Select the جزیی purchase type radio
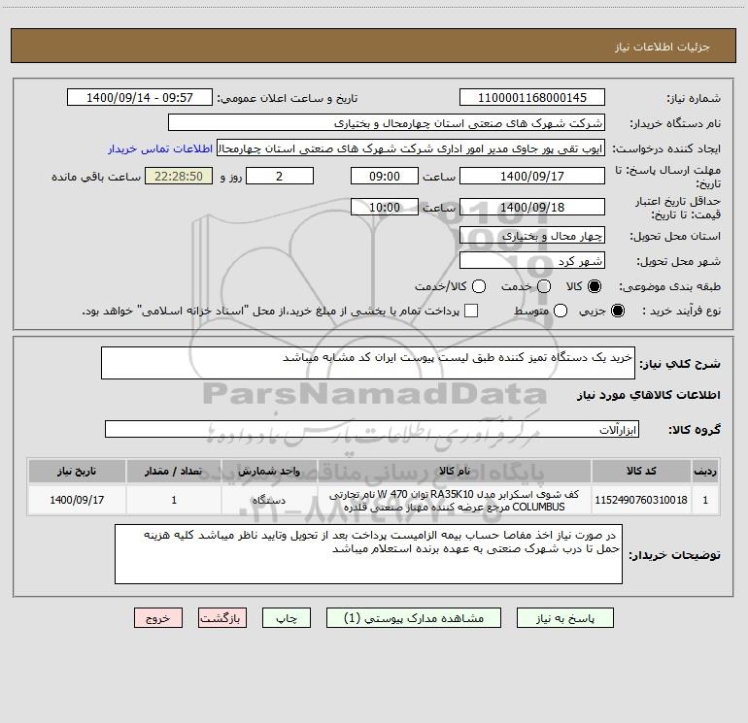Screen dimensions: 748x723 pyautogui.click(x=617, y=311)
